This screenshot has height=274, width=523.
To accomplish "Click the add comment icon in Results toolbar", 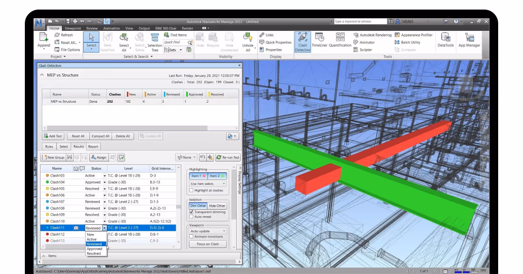I will click(121, 157).
